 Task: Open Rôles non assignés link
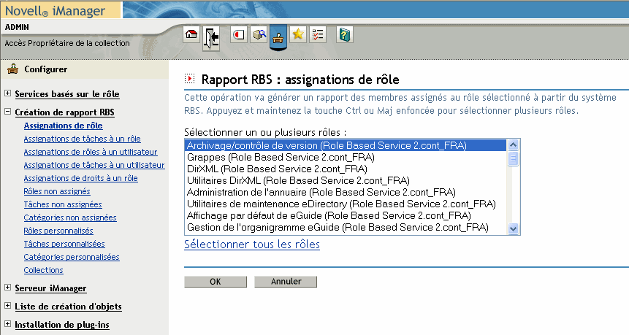(57, 191)
